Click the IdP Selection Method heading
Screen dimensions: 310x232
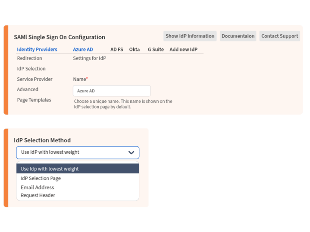pos(42,140)
